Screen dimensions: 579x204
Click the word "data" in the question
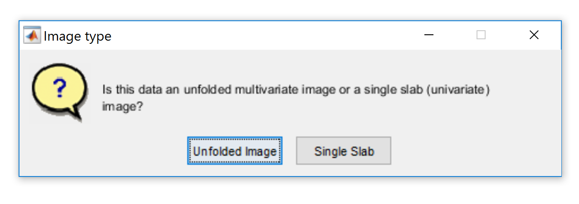pos(157,90)
